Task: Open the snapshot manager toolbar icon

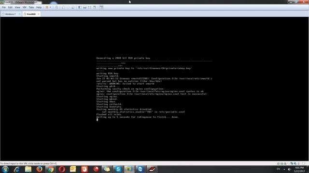Action: (73, 7)
